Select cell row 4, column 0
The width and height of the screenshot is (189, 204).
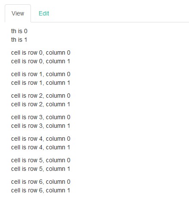coord(41,139)
